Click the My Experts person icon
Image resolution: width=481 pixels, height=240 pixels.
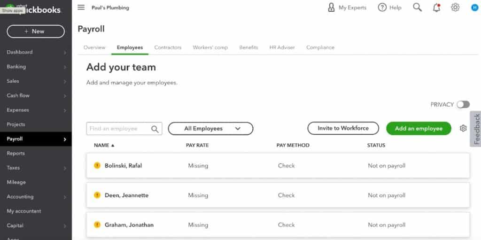coord(331,8)
